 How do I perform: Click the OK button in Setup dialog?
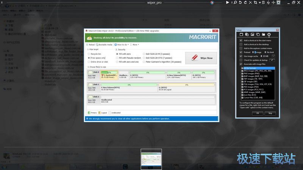(x=258, y=113)
